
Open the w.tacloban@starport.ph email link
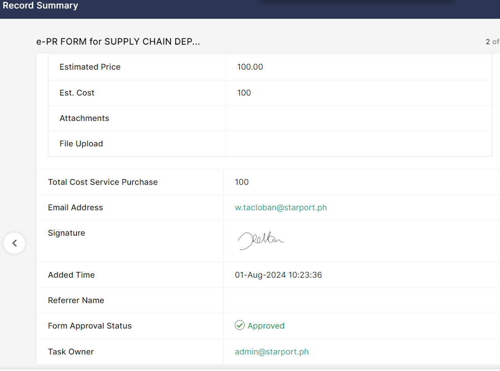coord(280,208)
